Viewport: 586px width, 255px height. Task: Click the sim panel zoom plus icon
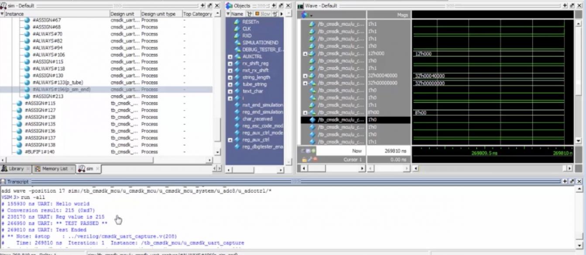point(203,6)
